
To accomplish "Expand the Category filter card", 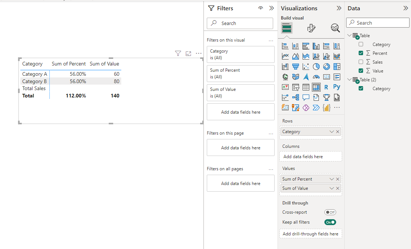I will click(241, 54).
